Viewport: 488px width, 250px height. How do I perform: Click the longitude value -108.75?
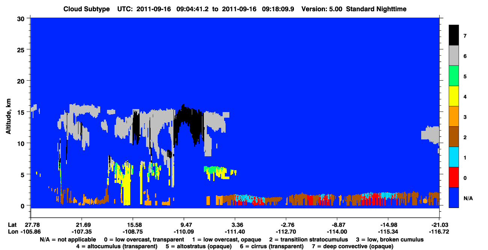click(x=133, y=232)
